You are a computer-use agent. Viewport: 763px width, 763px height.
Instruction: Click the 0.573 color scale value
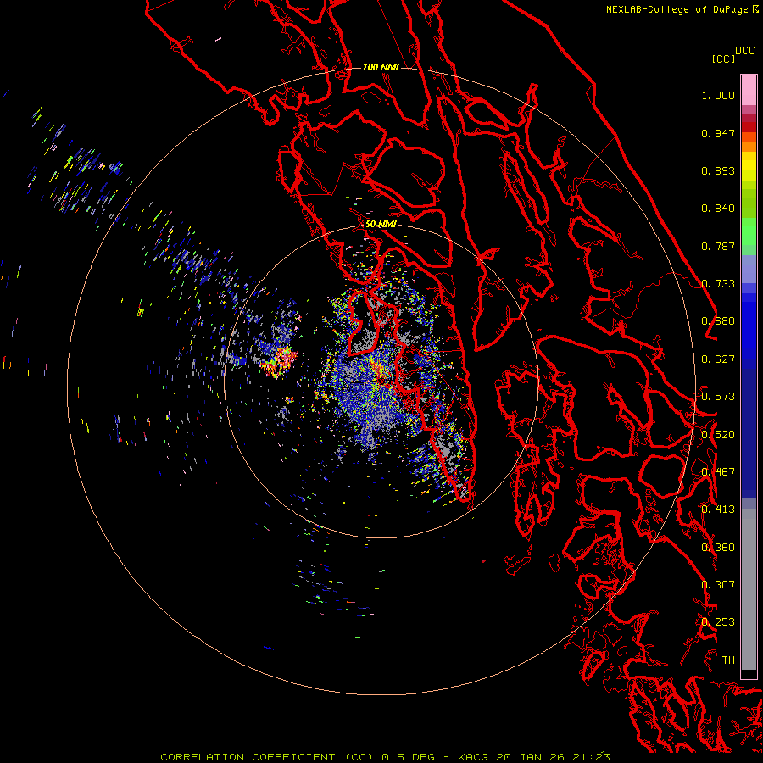coord(718,397)
